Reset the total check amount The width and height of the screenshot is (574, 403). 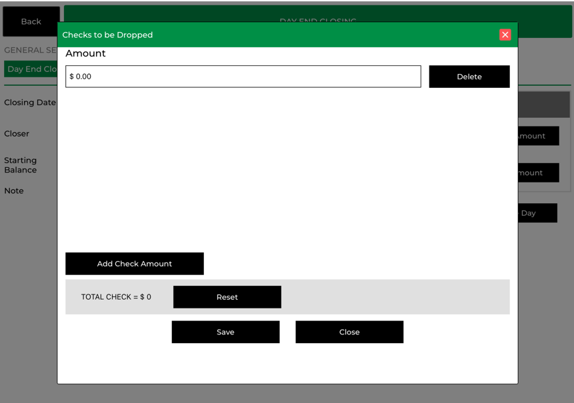(x=227, y=297)
